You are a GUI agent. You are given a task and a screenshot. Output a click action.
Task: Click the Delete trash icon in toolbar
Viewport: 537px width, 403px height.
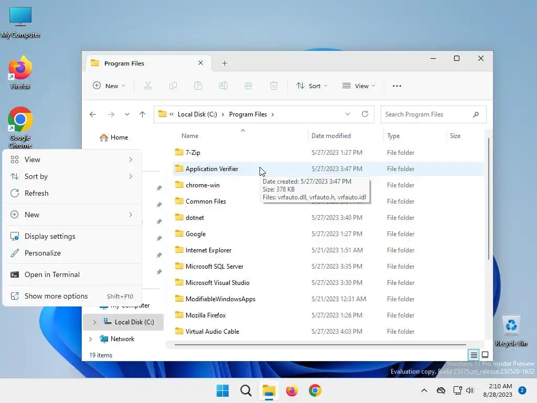click(274, 86)
